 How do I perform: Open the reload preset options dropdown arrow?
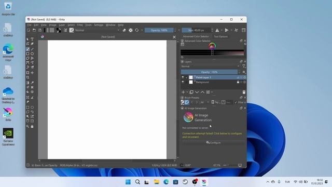coord(142,30)
